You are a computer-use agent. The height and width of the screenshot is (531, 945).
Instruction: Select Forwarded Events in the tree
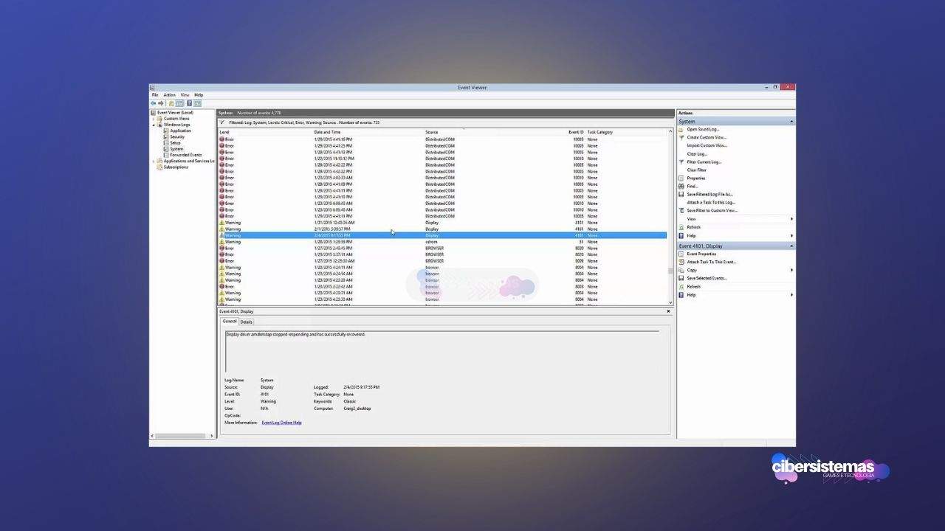pyautogui.click(x=185, y=155)
